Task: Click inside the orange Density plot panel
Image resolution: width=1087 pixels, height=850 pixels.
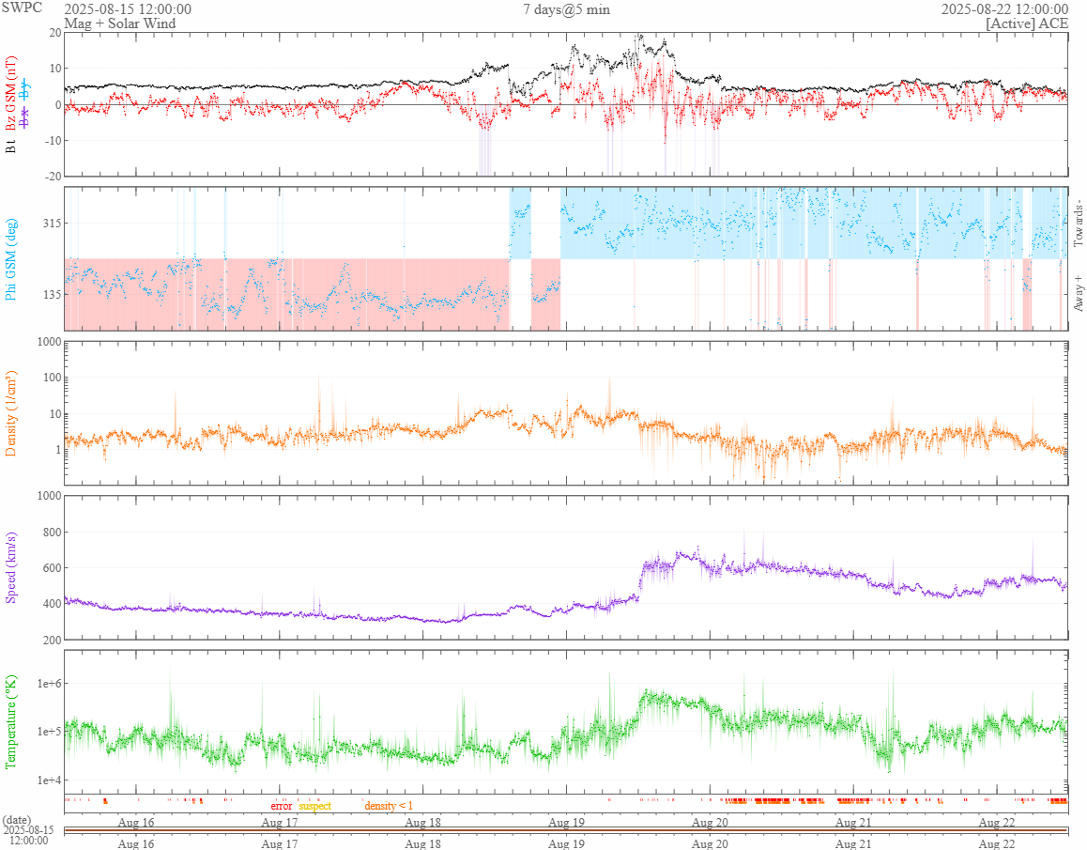Action: (x=566, y=413)
